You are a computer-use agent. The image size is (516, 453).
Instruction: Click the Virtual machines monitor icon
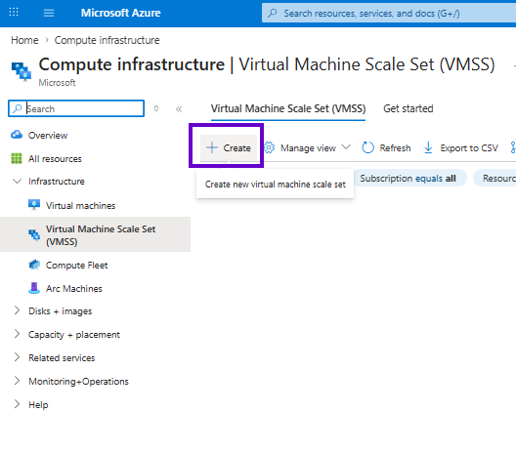coord(34,205)
